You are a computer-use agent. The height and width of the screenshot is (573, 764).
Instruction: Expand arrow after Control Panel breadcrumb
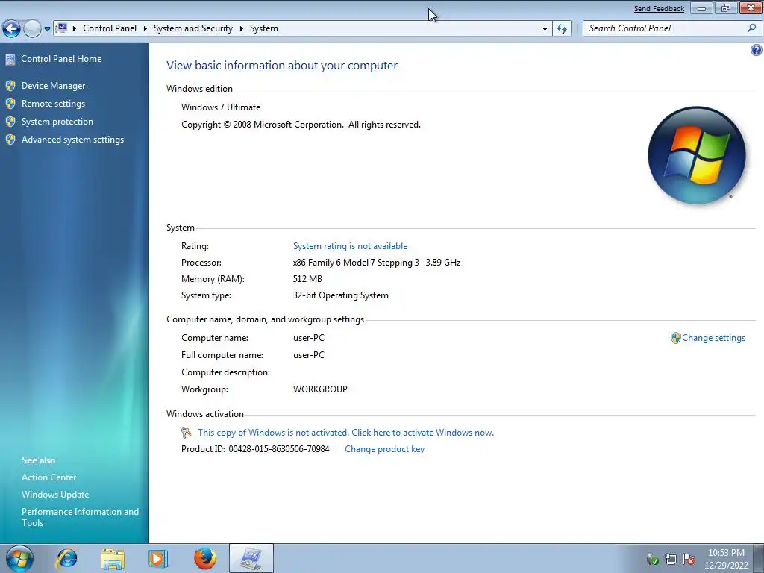(145, 28)
